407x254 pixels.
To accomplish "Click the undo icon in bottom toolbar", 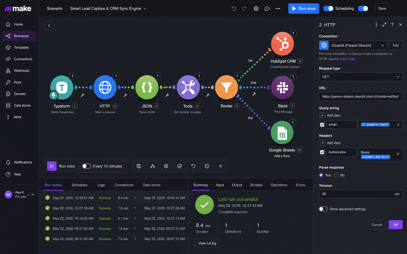I will (x=193, y=166).
